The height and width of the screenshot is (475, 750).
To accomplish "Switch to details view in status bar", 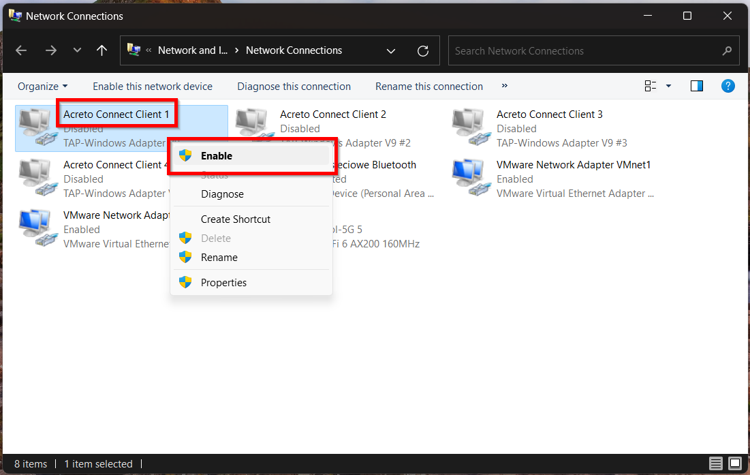I will 715,463.
